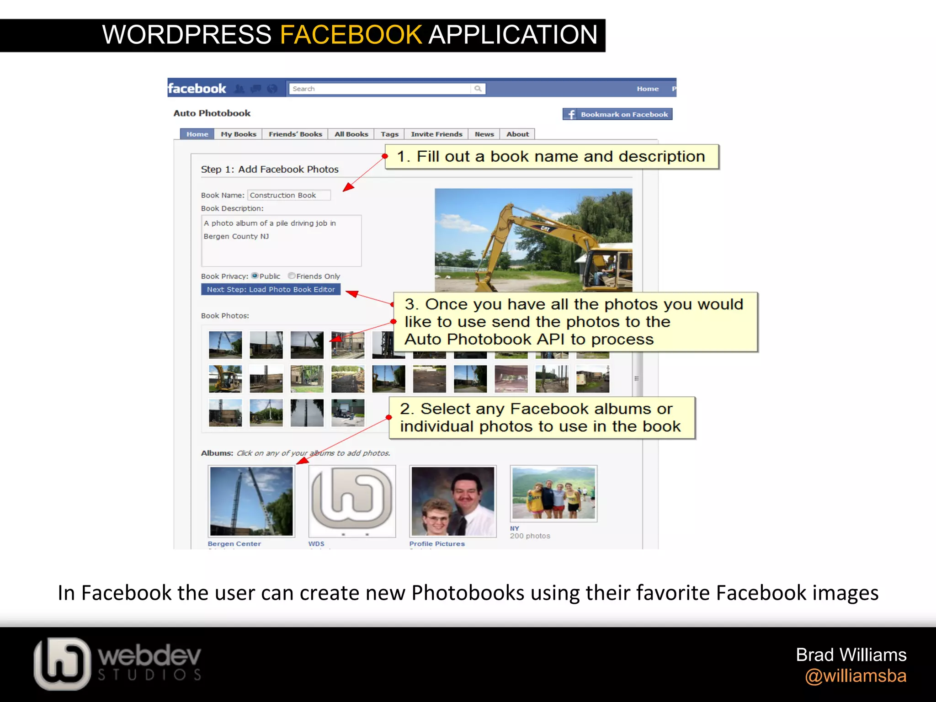Select second thumbnail in second photo row
Image resolution: width=936 pixels, height=702 pixels.
point(266,379)
